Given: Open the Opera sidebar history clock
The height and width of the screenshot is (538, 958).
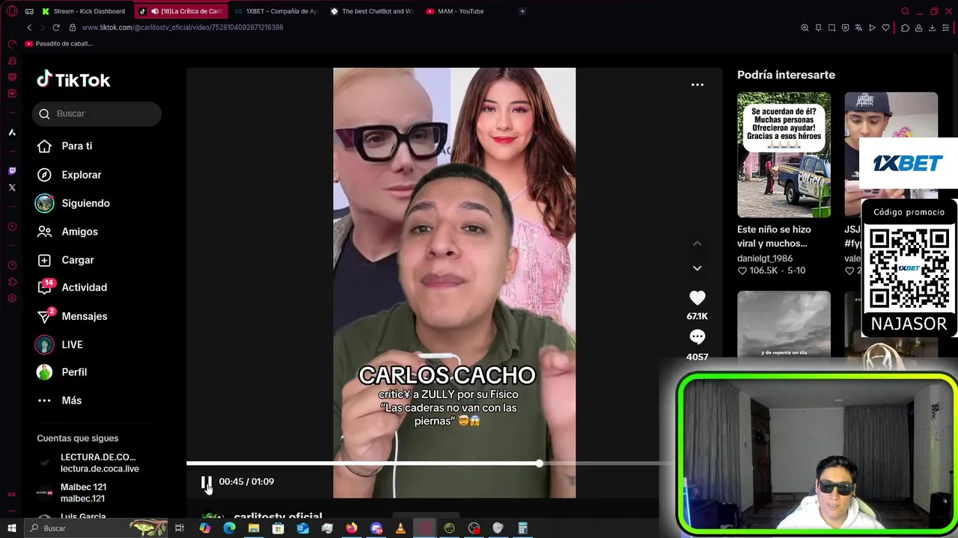Looking at the screenshot, I should tap(12, 265).
